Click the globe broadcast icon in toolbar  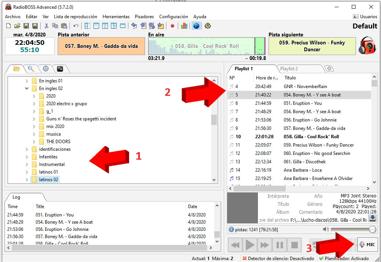point(196,26)
